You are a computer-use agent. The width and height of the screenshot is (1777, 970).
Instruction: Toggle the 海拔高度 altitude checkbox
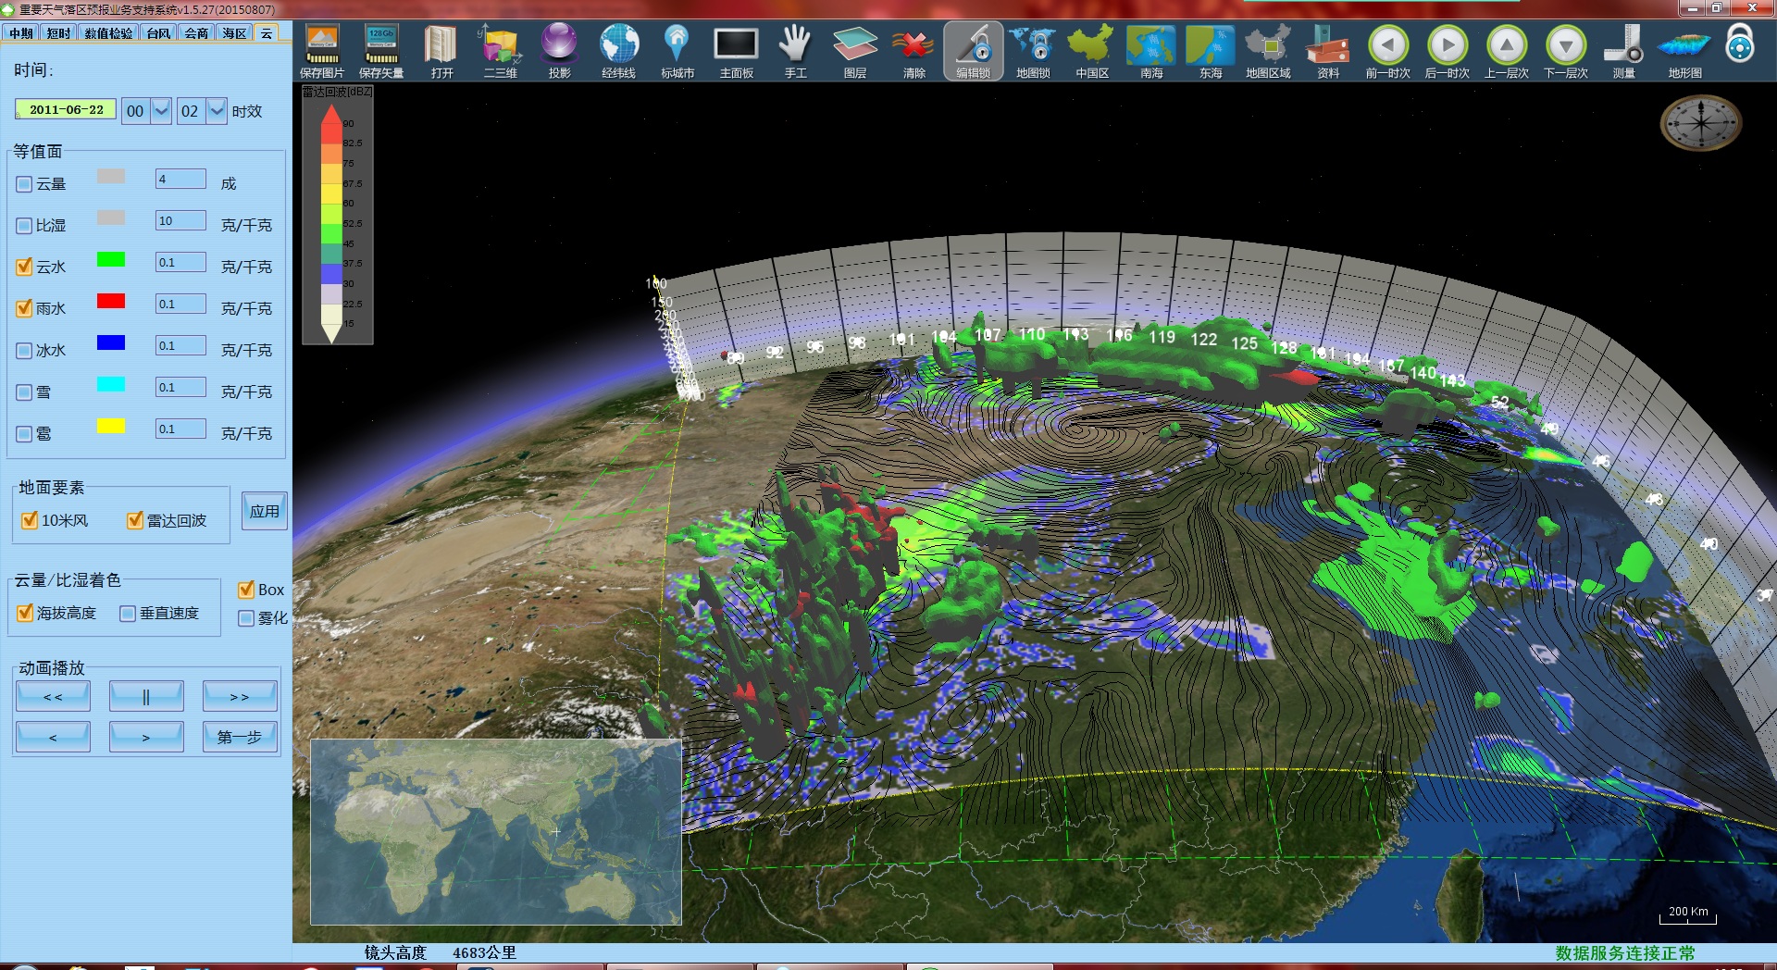tap(25, 613)
